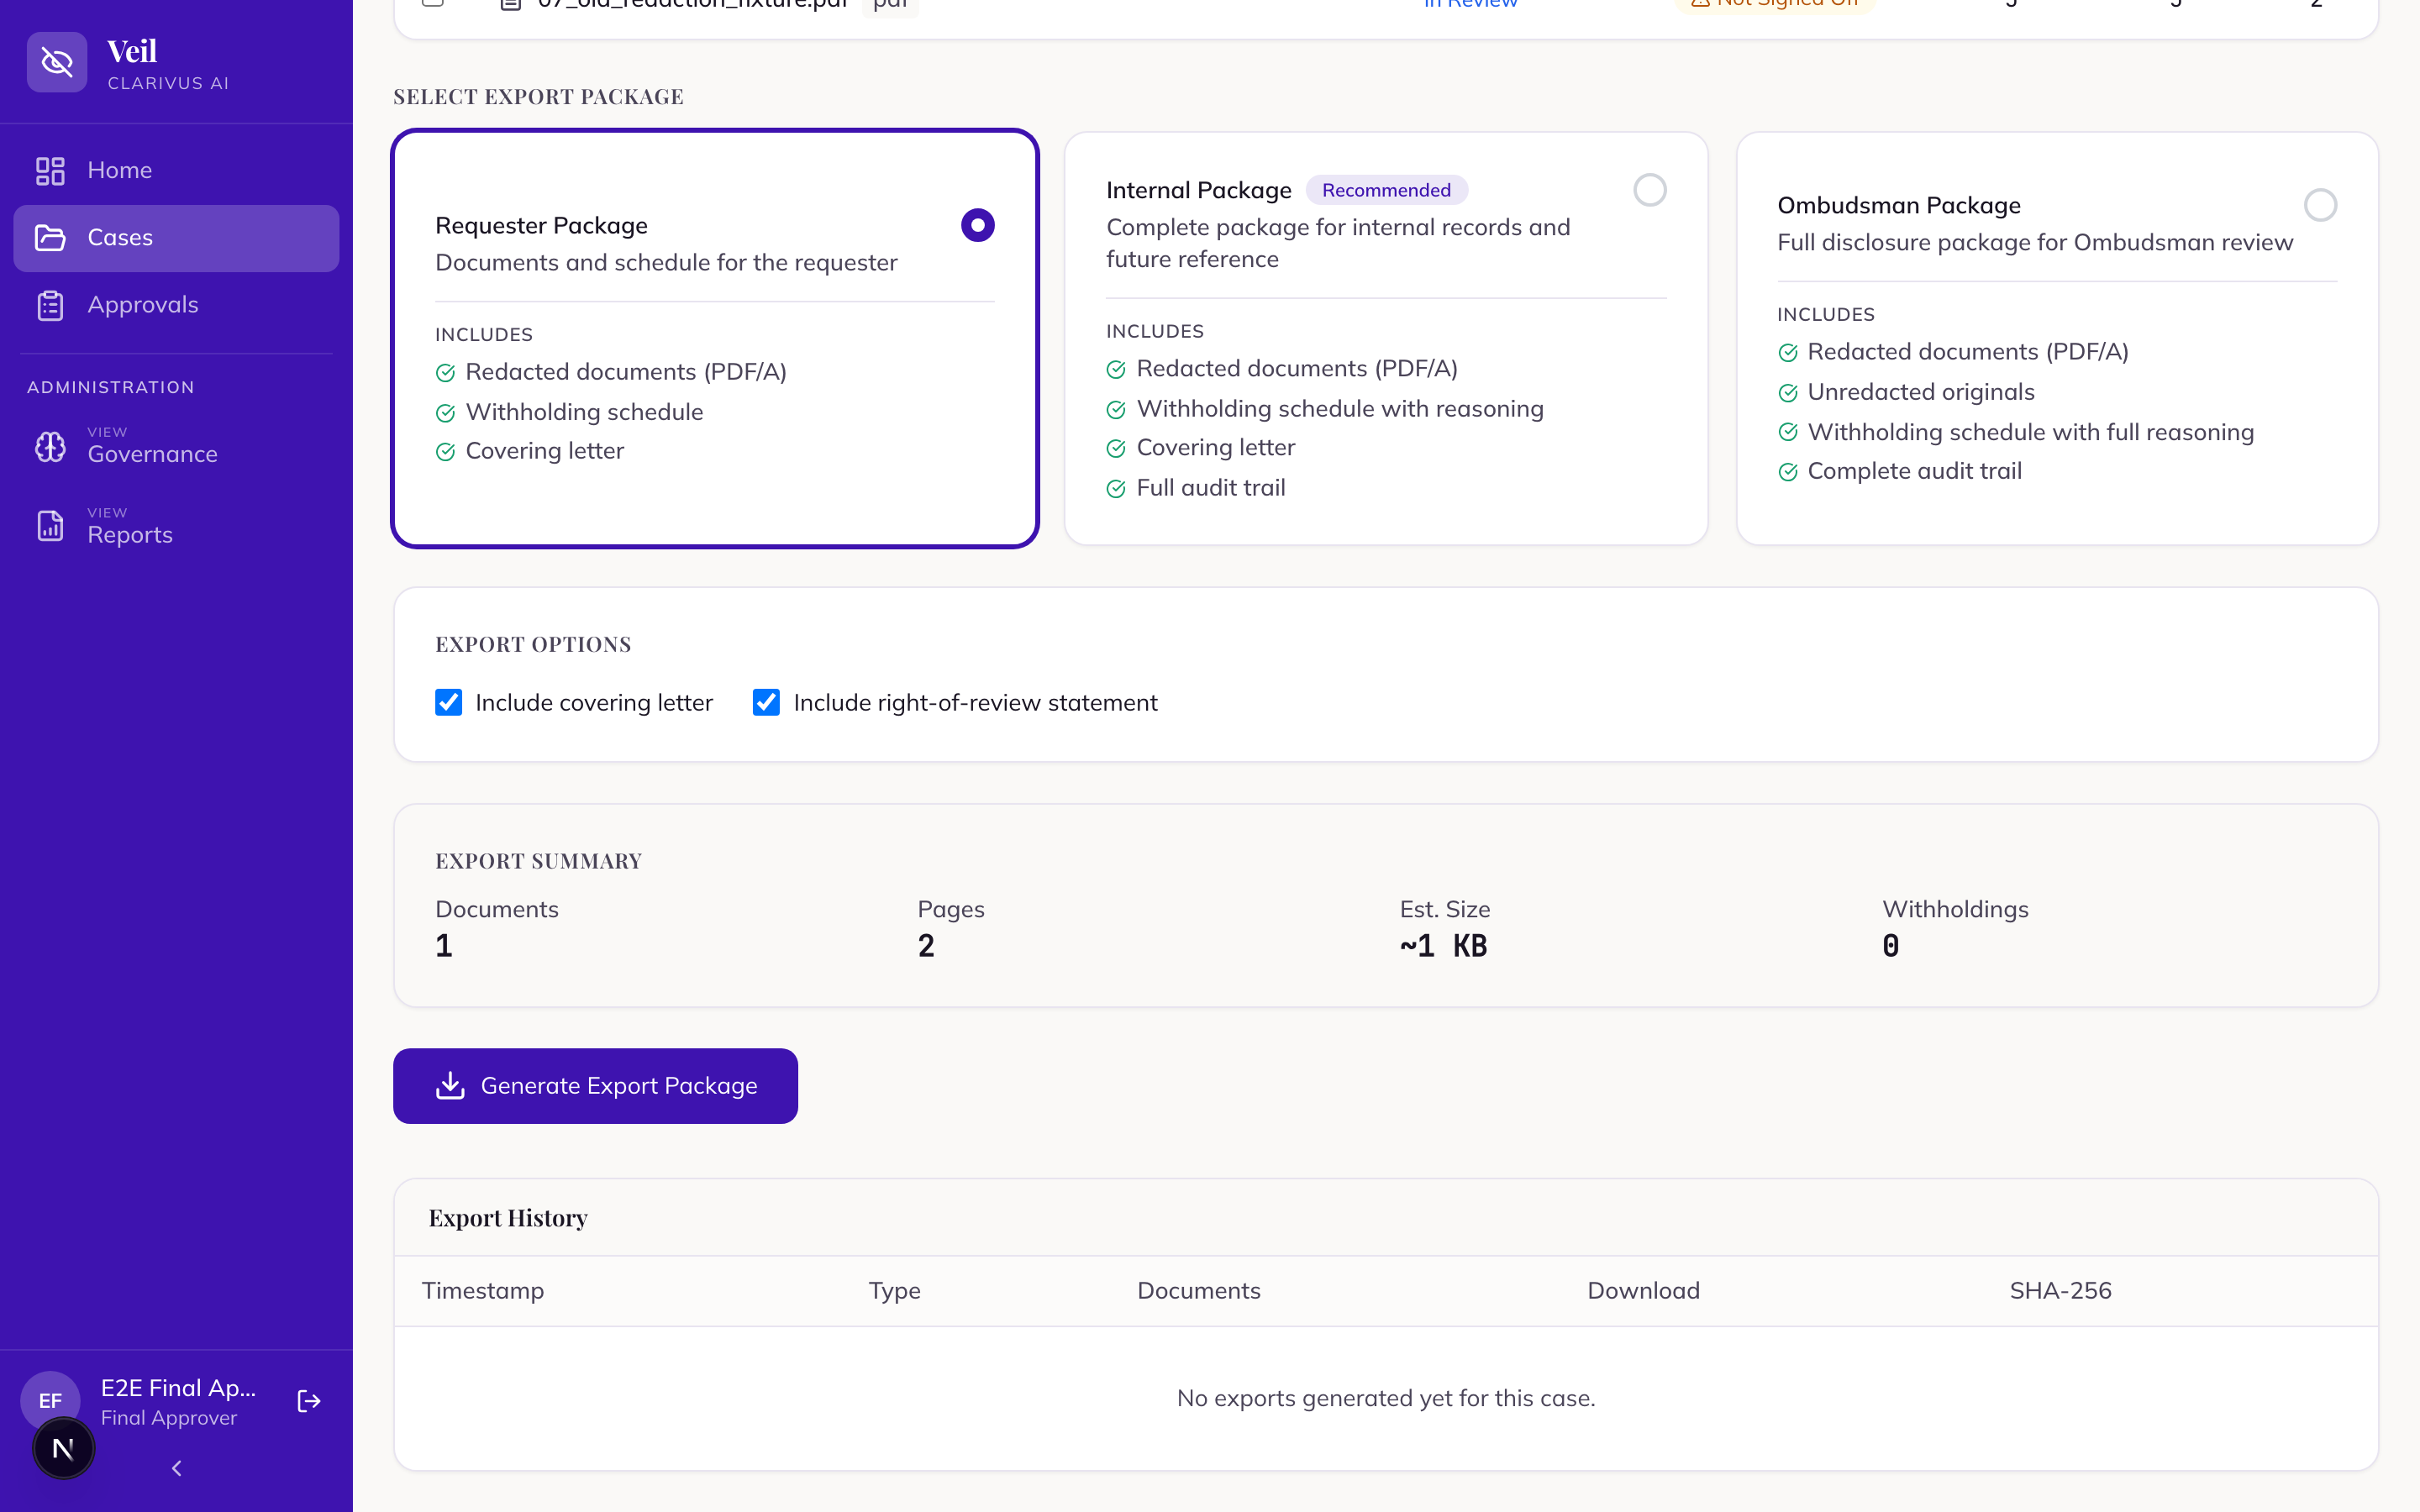The height and width of the screenshot is (1512, 2420).
Task: Click the logout arrow icon
Action: pyautogui.click(x=309, y=1401)
